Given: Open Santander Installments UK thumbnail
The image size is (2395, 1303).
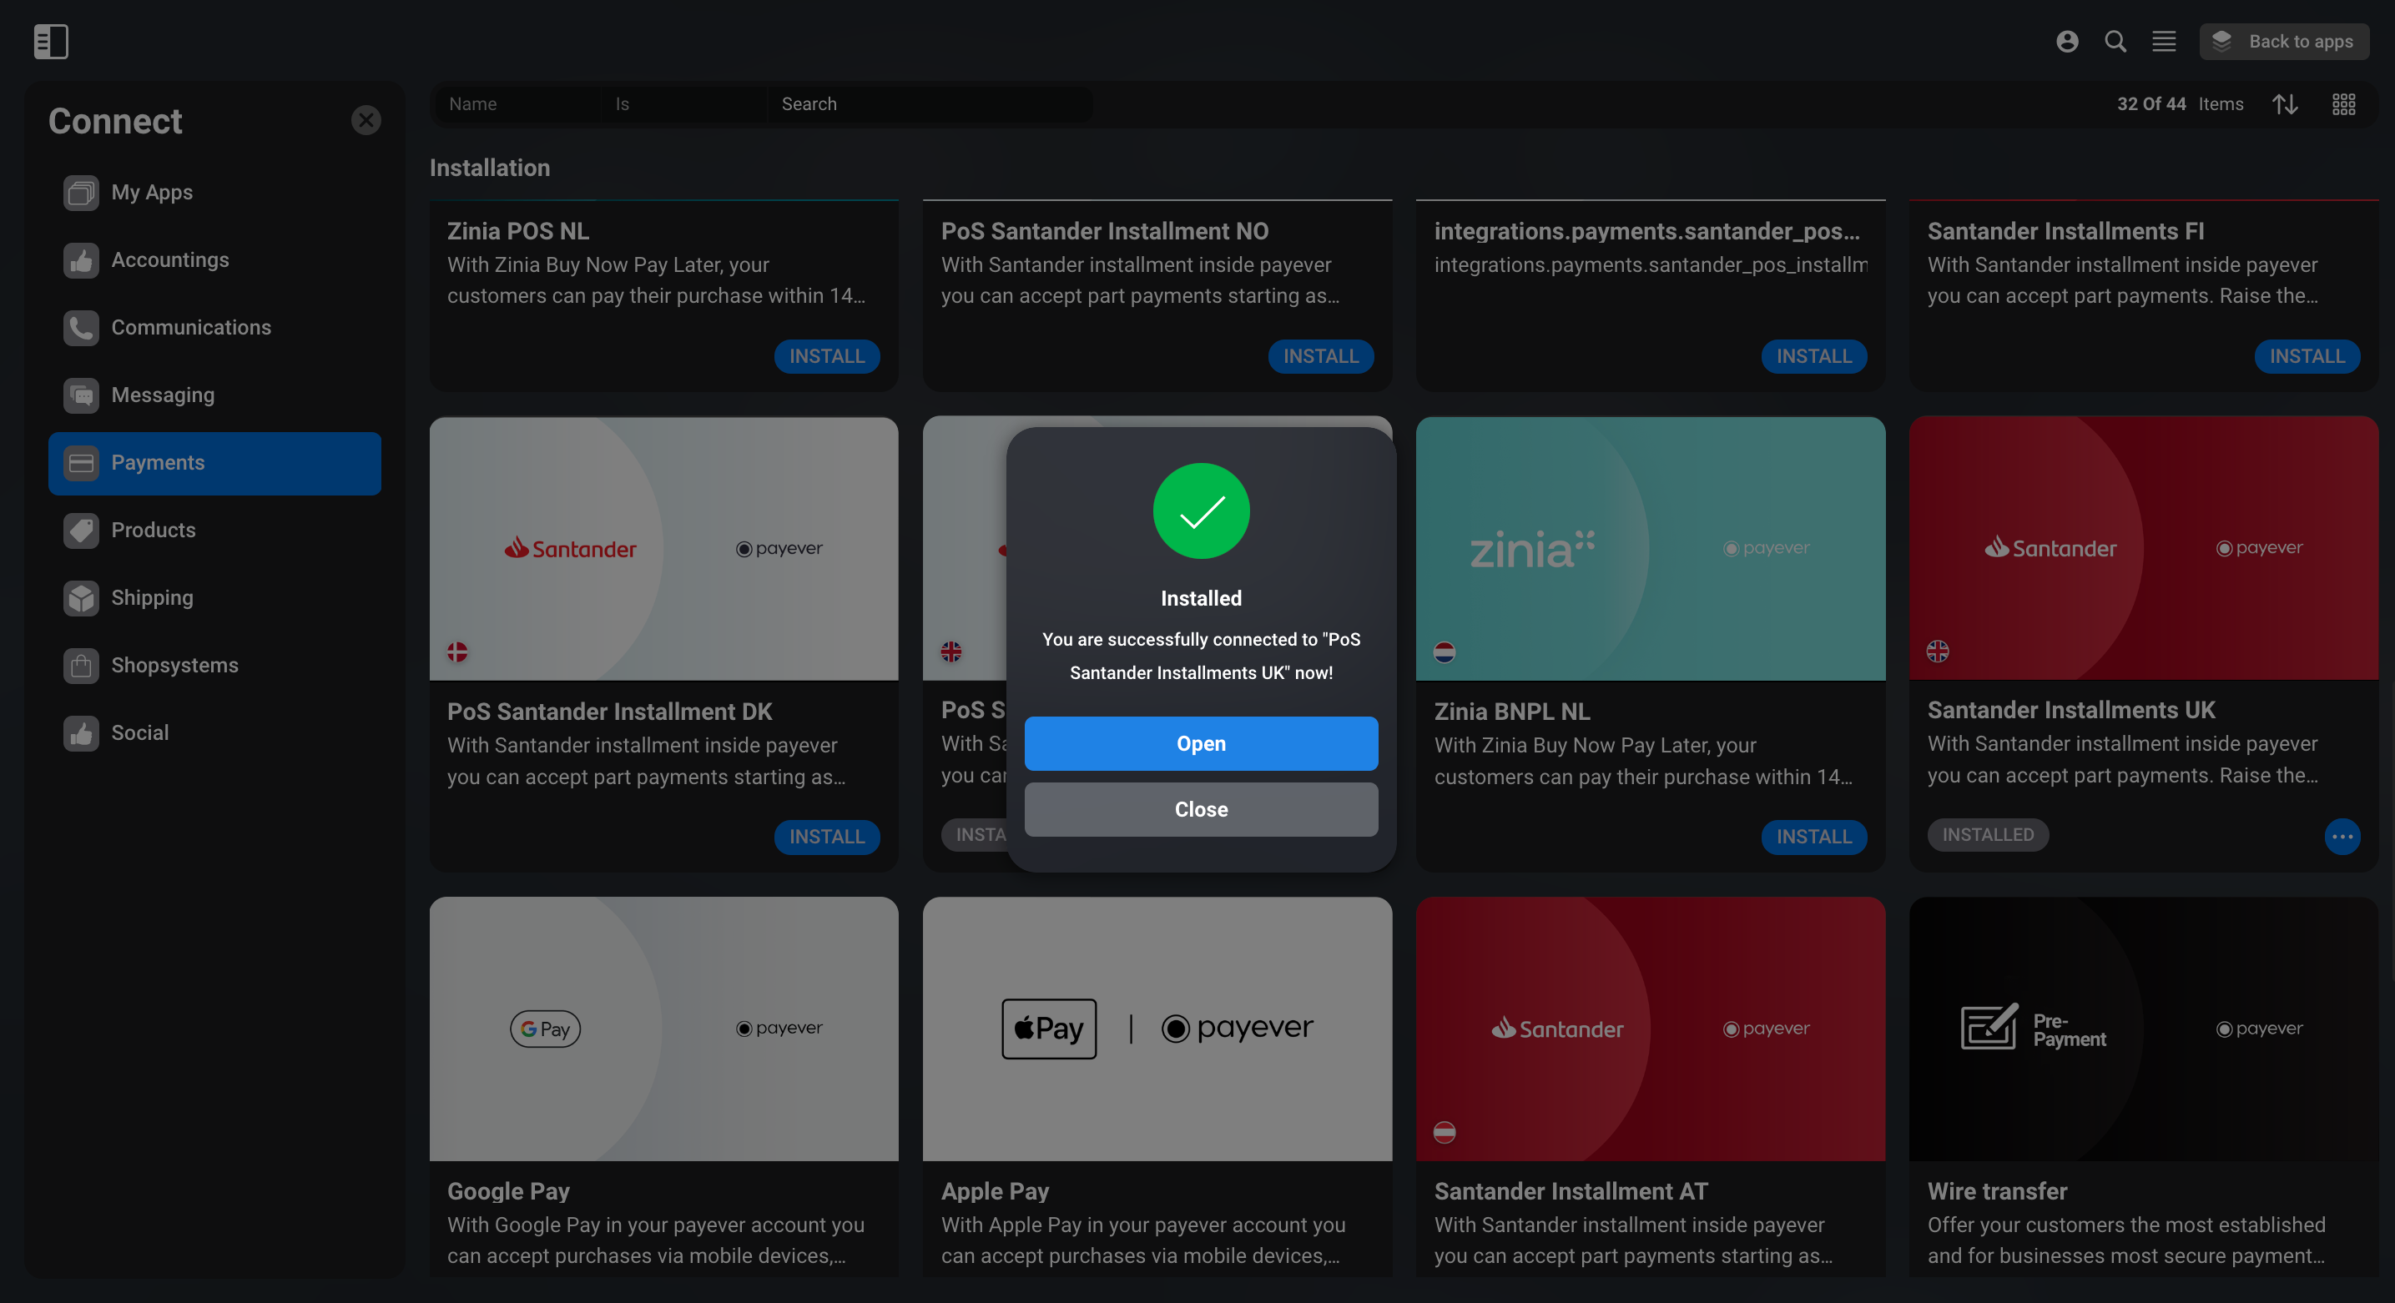Looking at the screenshot, I should coord(2143,548).
